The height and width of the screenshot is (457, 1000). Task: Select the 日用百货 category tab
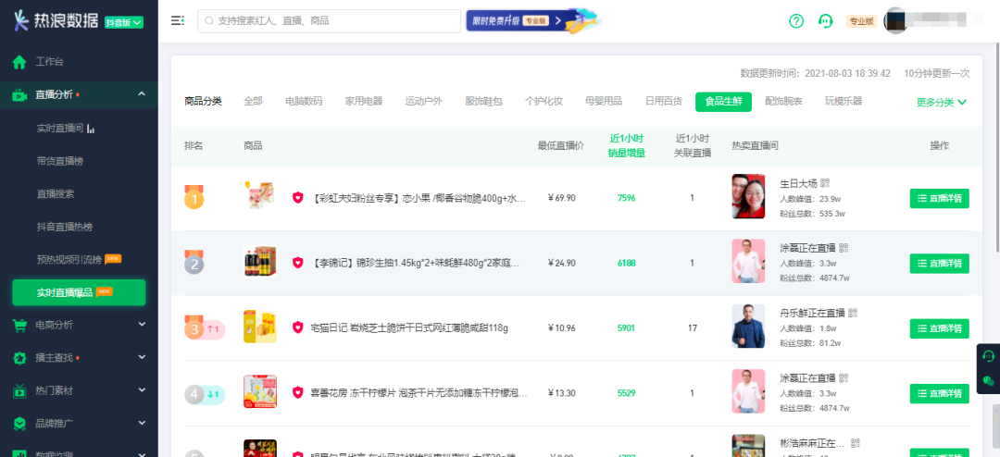click(x=663, y=101)
